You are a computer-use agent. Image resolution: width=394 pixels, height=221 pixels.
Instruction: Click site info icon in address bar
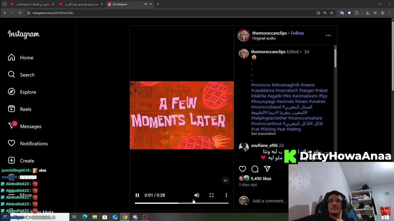tap(28, 13)
